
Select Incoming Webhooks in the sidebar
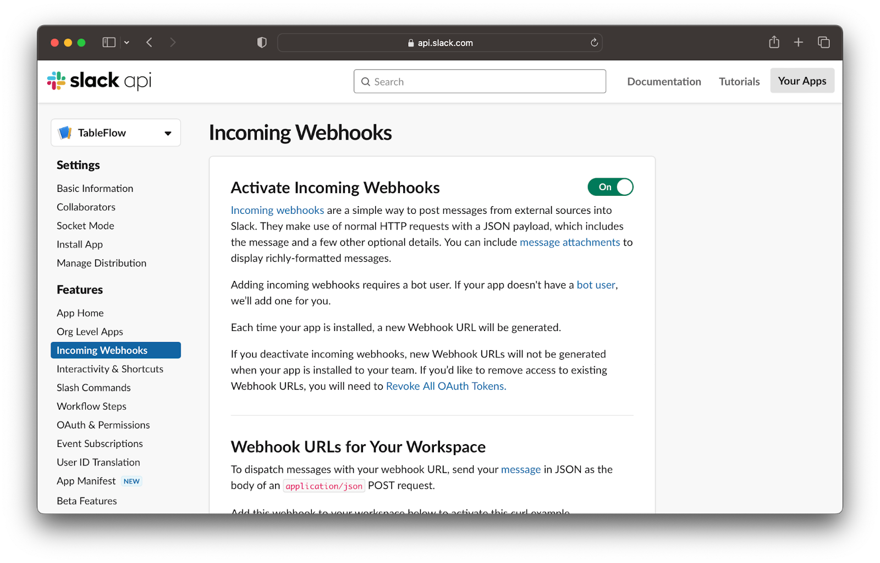(116, 350)
